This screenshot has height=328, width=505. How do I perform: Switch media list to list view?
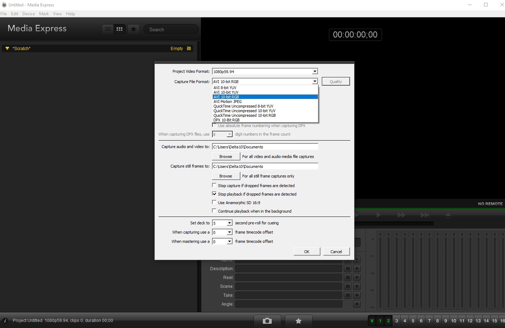click(x=108, y=29)
